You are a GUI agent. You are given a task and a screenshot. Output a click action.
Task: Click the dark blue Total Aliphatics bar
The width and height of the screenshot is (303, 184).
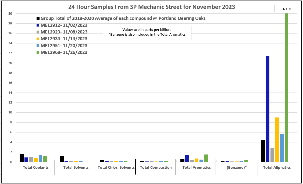(x=268, y=109)
